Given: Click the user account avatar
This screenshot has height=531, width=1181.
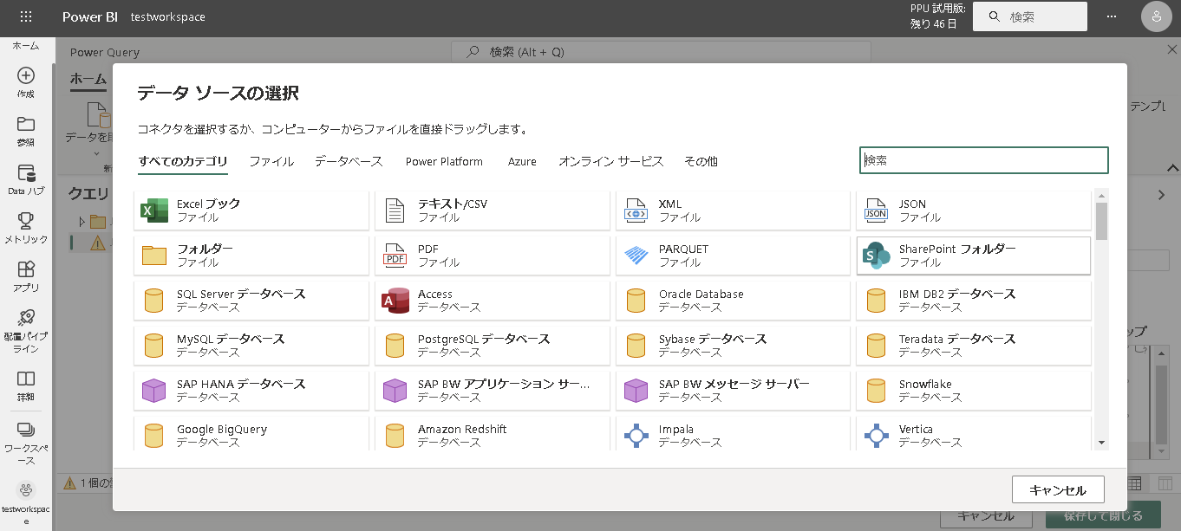Looking at the screenshot, I should point(1156,16).
